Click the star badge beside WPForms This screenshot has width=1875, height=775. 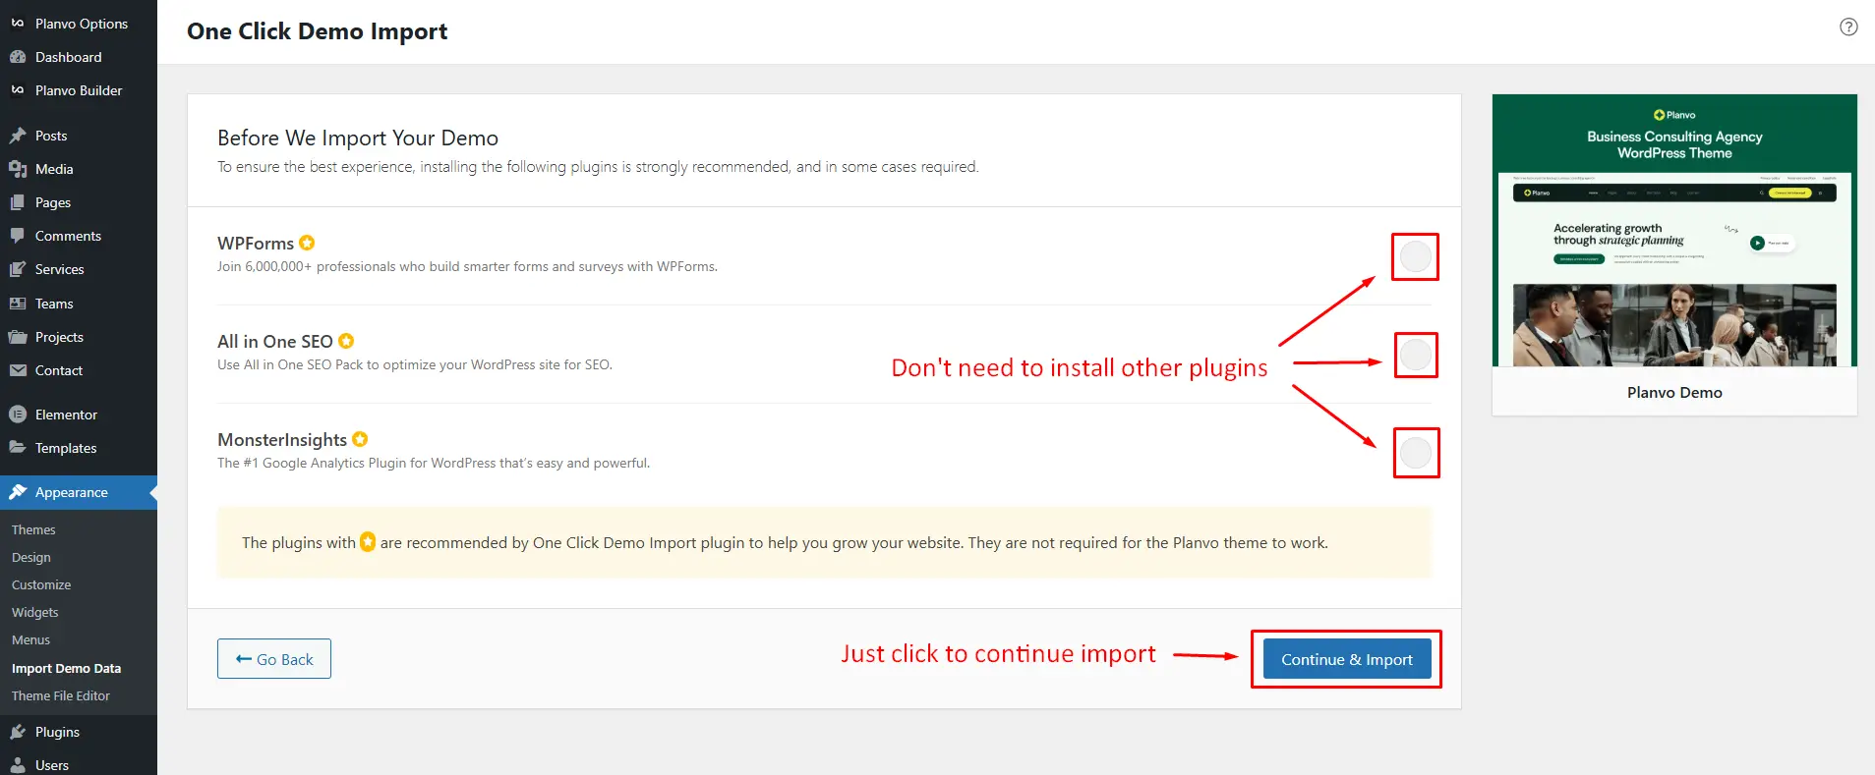[x=307, y=243]
